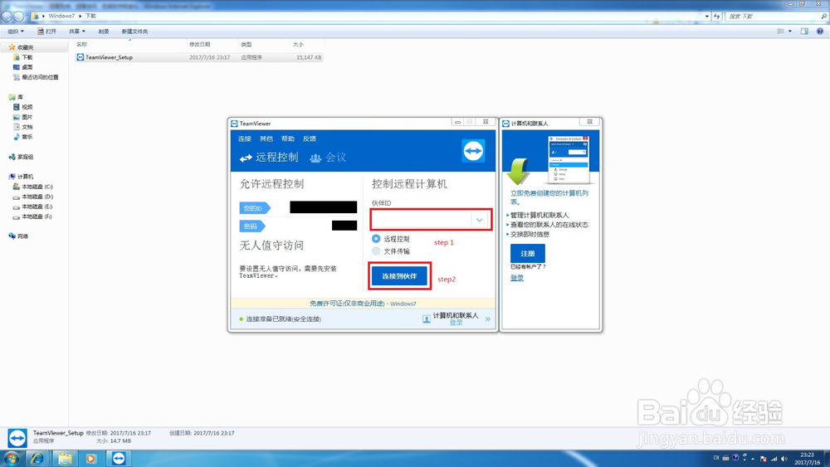Click the meeting people icon
The height and width of the screenshot is (467, 830).
(315, 158)
